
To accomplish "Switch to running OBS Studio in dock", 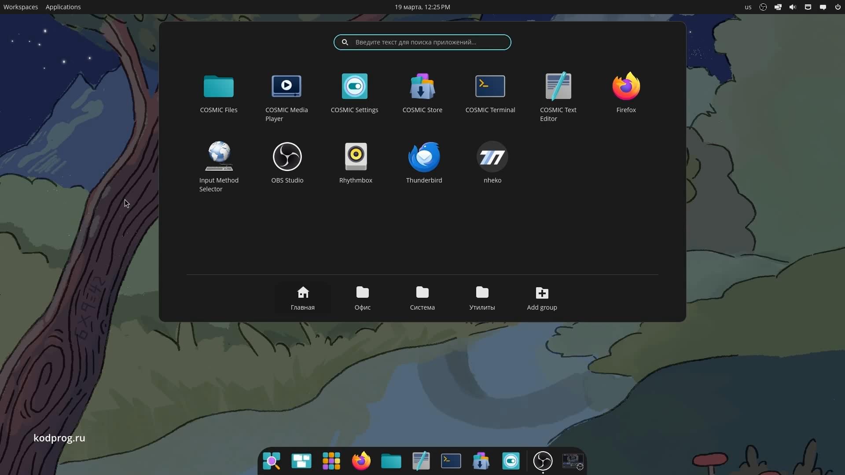I will (543, 461).
